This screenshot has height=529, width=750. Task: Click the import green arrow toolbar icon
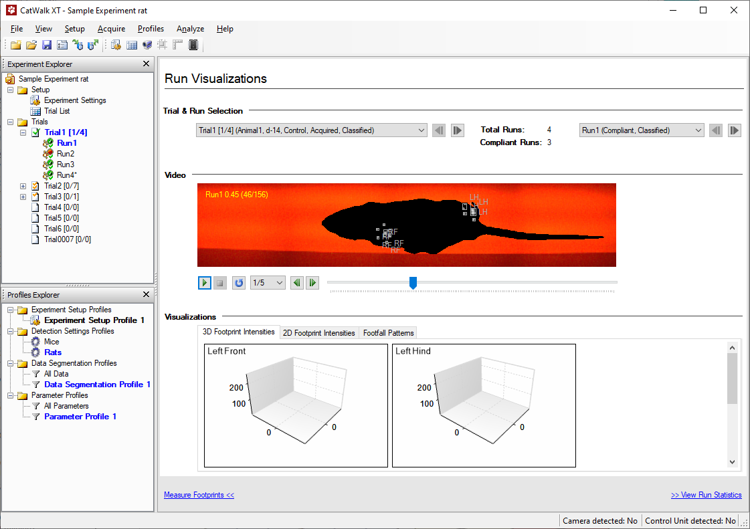coord(78,45)
